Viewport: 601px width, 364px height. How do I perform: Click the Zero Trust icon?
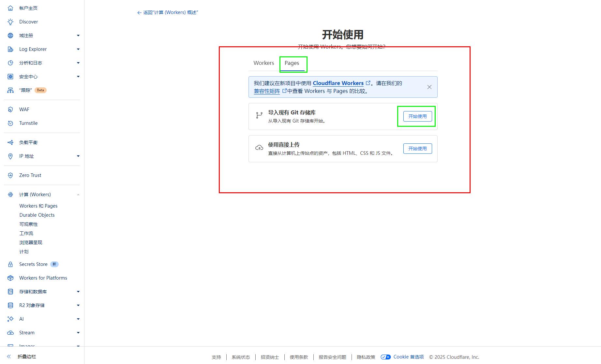(10, 175)
